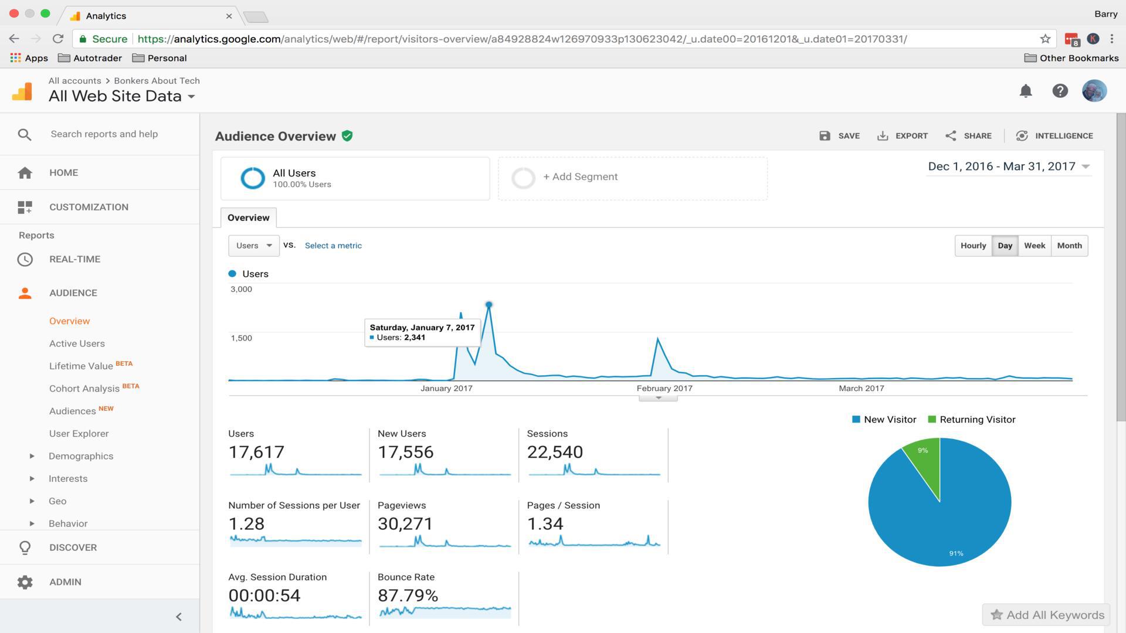This screenshot has height=633, width=1126.
Task: Click the Search reports and help icon
Action: point(23,134)
